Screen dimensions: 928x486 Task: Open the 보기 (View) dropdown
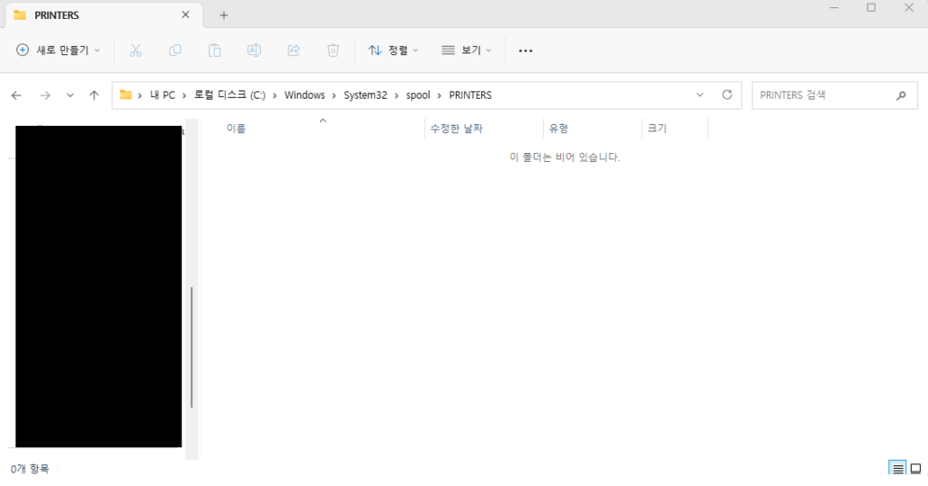pos(467,51)
